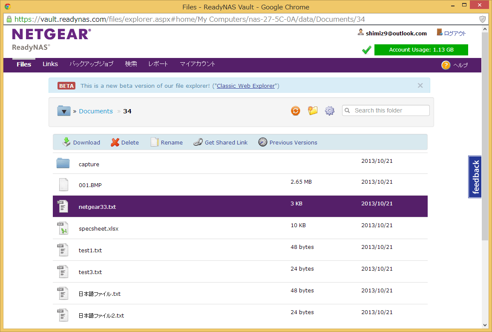492x332 pixels.
Task: Click the red Delete icon
Action: tap(115, 142)
